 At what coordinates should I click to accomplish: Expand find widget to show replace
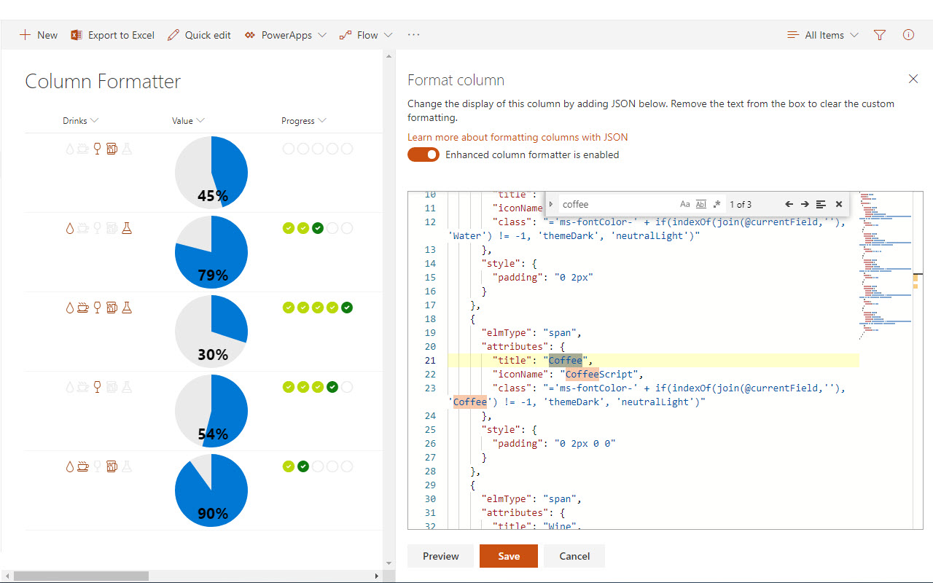[x=551, y=204]
